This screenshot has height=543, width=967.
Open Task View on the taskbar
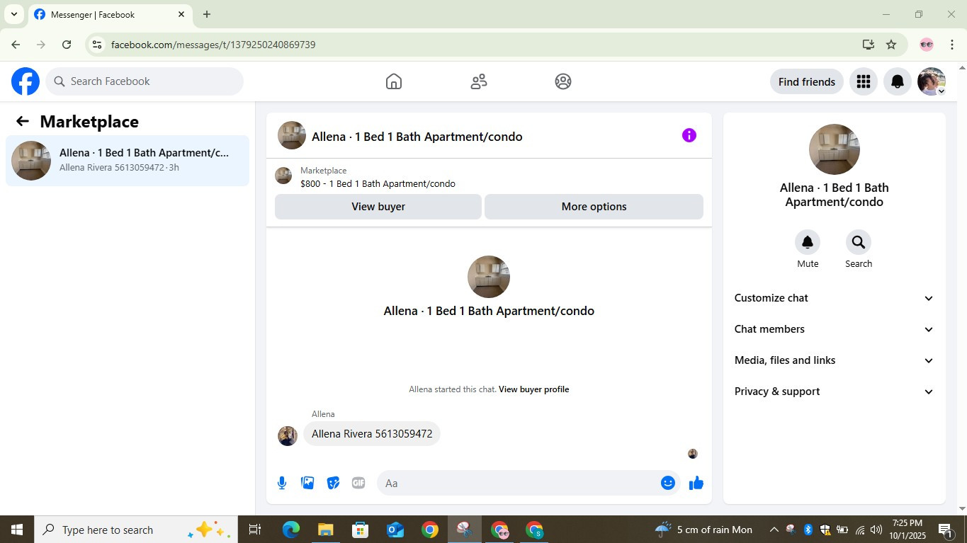point(255,530)
